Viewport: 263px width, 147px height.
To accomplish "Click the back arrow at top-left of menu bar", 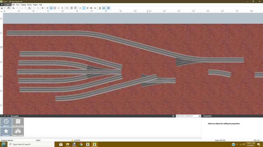I will (2, 5).
